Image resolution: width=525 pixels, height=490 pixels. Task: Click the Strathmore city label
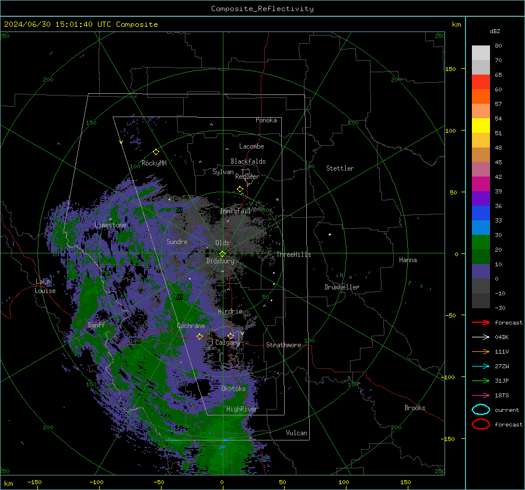pyautogui.click(x=283, y=345)
